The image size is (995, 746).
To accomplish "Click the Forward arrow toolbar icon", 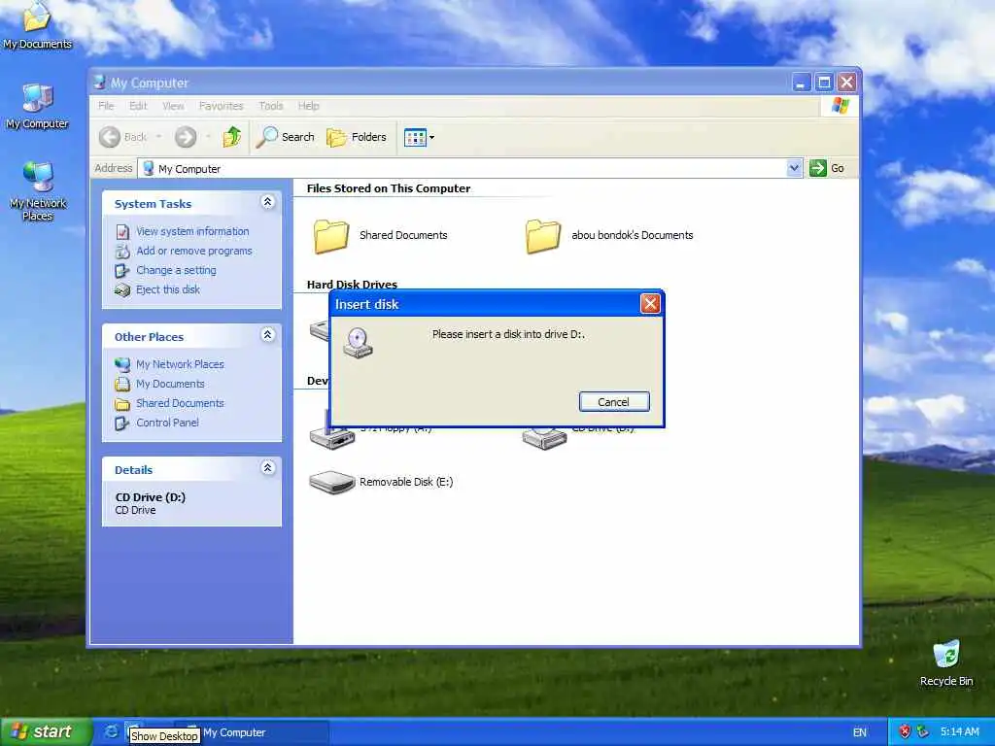I will (186, 137).
